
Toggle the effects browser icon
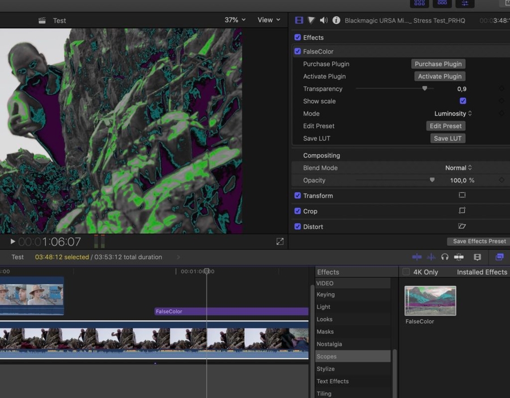[499, 257]
